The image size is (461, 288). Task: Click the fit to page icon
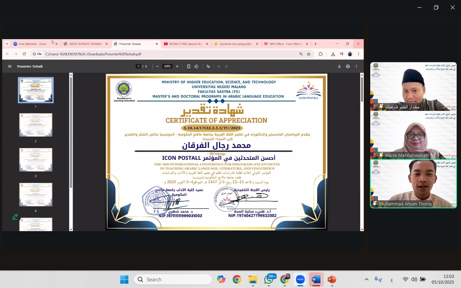tap(189, 67)
